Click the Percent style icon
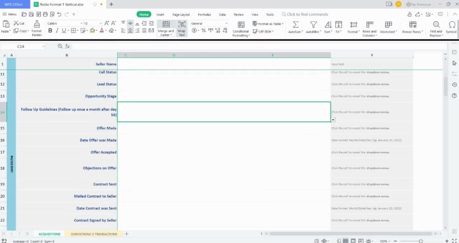This screenshot has height=243, width=459. [204, 30]
